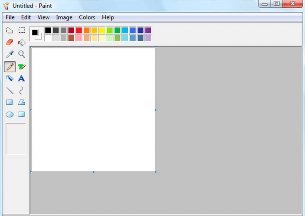Select the Pencil tool
Image resolution: width=305 pixels, height=216 pixels.
10,66
